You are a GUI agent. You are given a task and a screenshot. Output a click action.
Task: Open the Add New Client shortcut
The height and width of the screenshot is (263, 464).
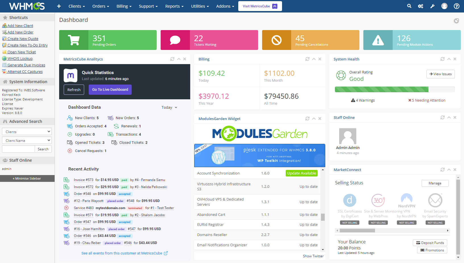pos(20,26)
